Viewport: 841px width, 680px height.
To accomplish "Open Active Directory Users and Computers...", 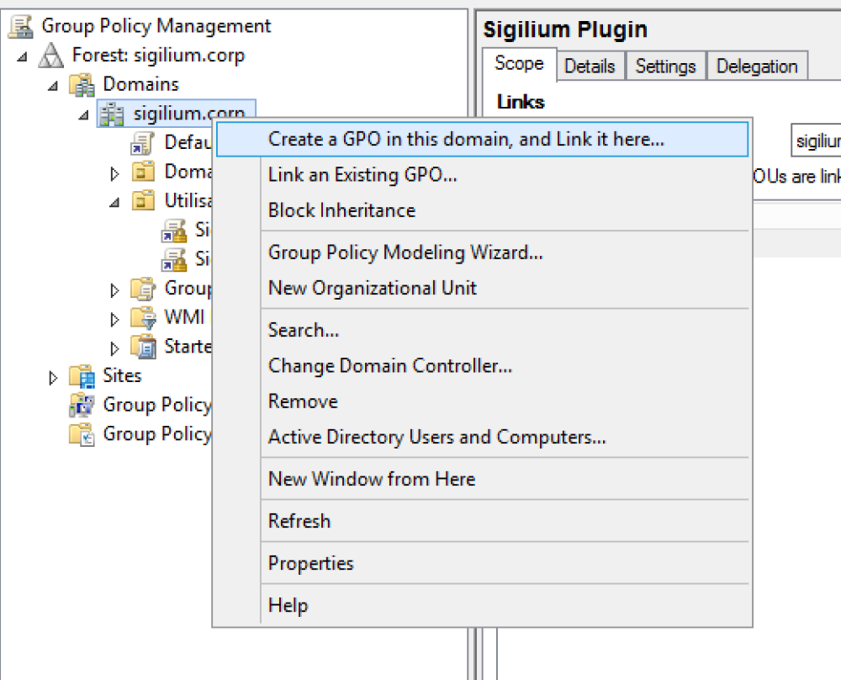I will [x=482, y=438].
